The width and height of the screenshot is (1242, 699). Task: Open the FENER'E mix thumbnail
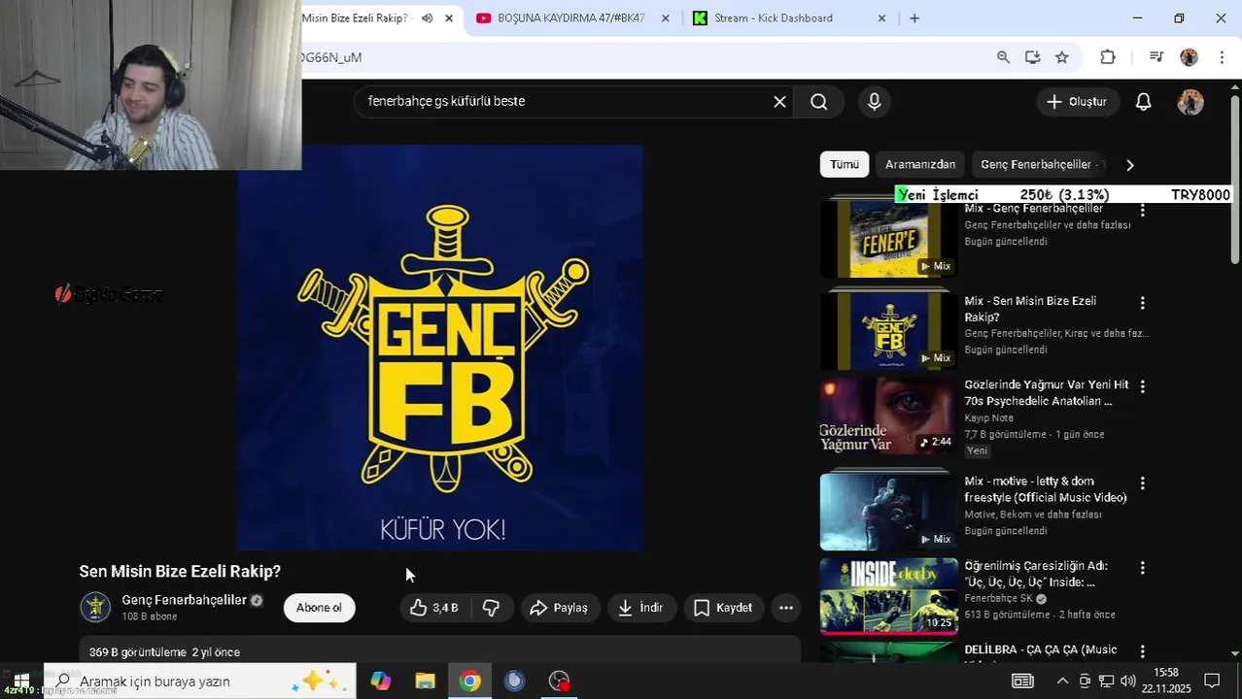pos(888,239)
